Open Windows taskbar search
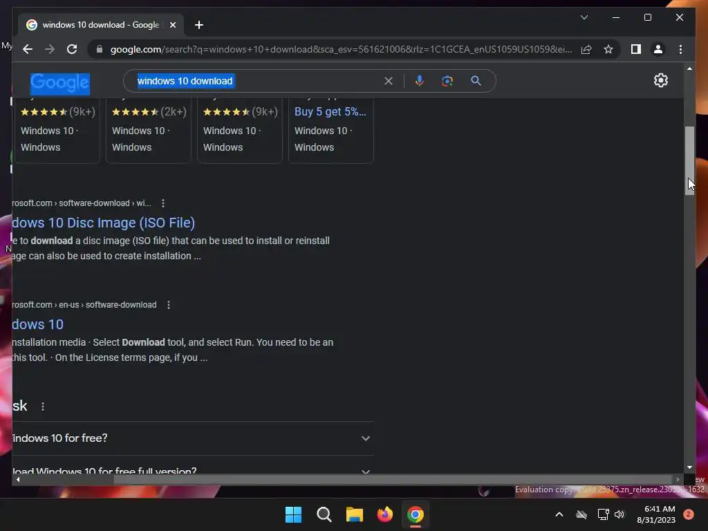Image resolution: width=708 pixels, height=531 pixels. point(324,514)
